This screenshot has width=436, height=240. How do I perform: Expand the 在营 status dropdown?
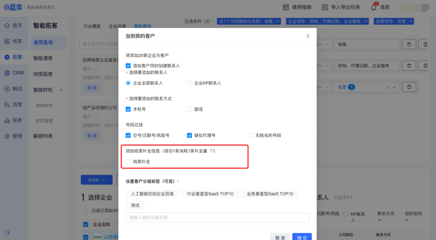(394, 88)
